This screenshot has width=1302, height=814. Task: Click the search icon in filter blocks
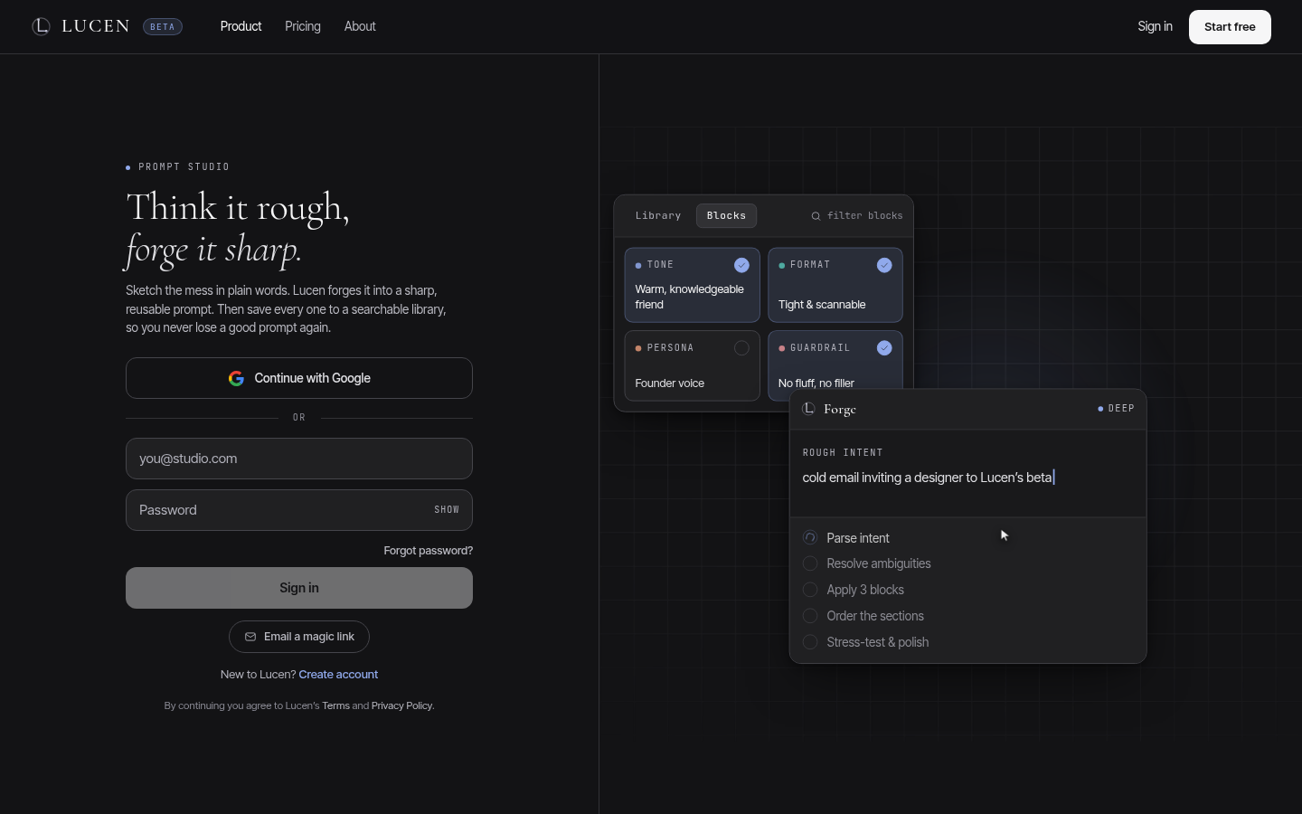tap(816, 216)
